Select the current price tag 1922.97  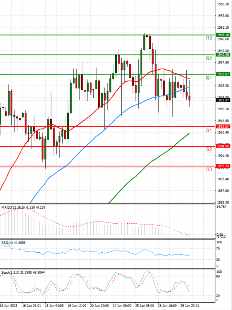click(223, 100)
